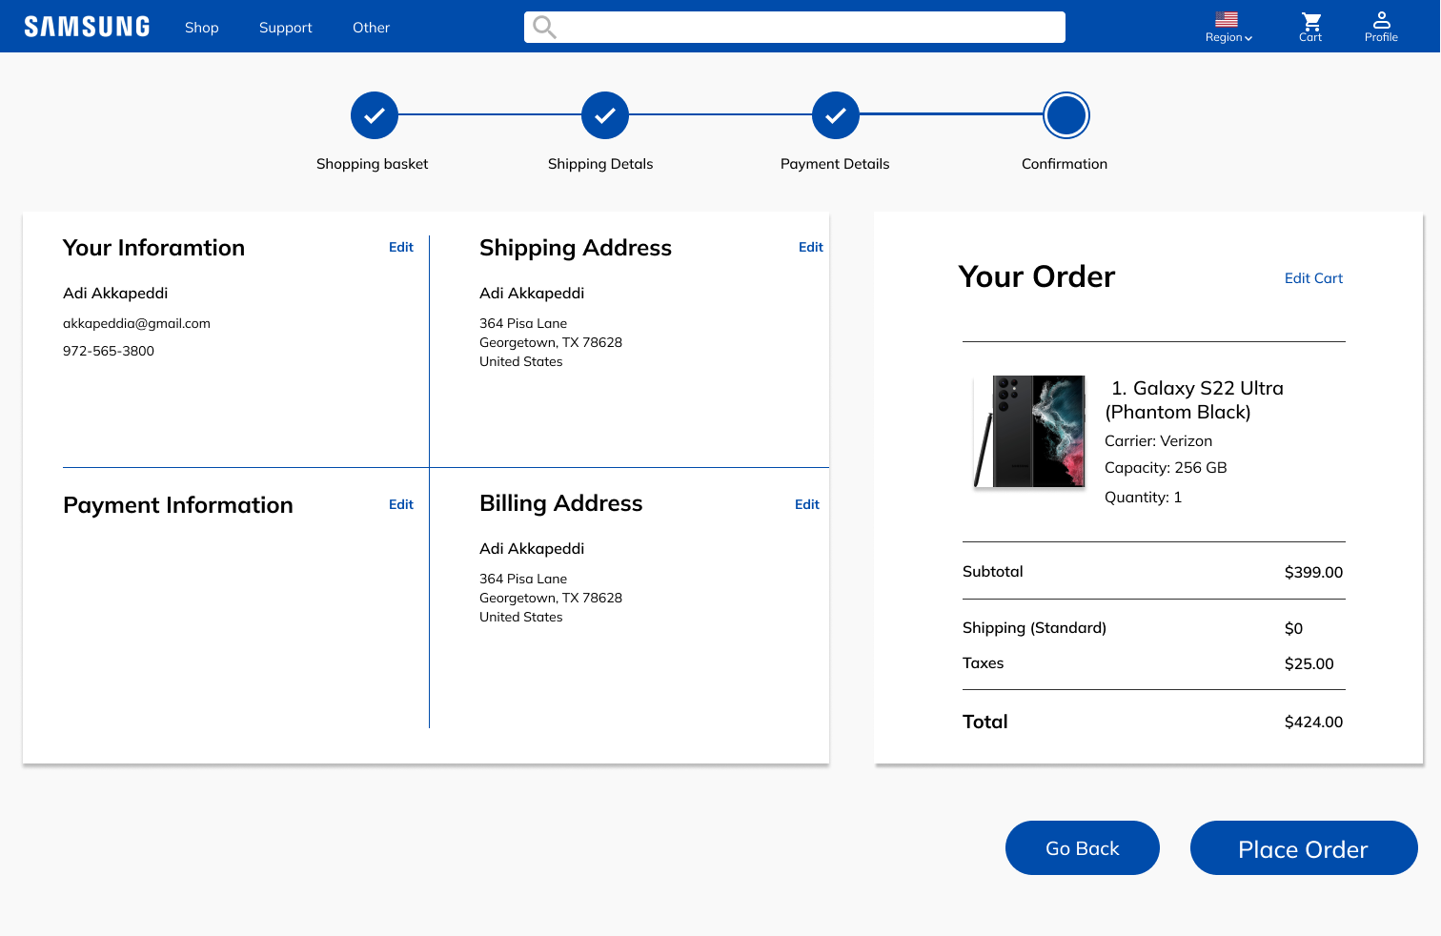Edit the Shipping Address
This screenshot has width=1441, height=936.
click(x=811, y=247)
